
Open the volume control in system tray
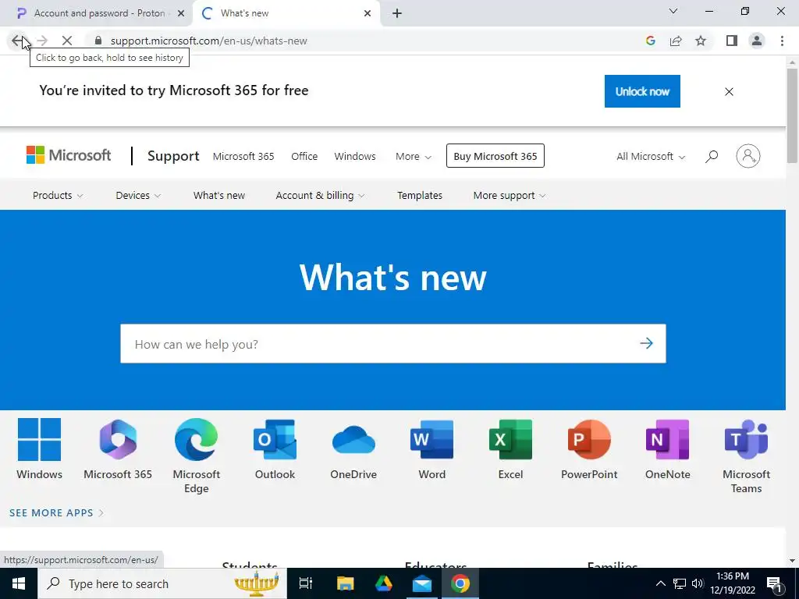tap(698, 583)
